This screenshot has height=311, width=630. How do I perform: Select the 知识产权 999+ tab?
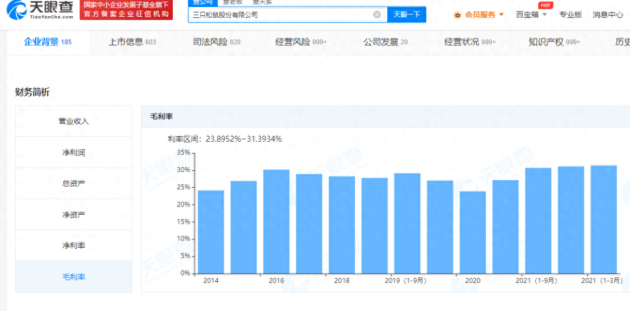[555, 42]
